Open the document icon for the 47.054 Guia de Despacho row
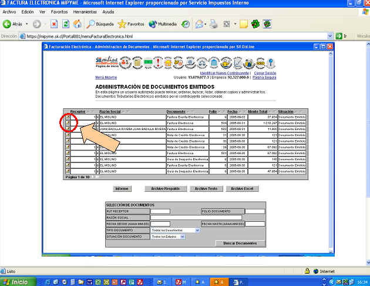Screen dimensions: 370x286 68,171
